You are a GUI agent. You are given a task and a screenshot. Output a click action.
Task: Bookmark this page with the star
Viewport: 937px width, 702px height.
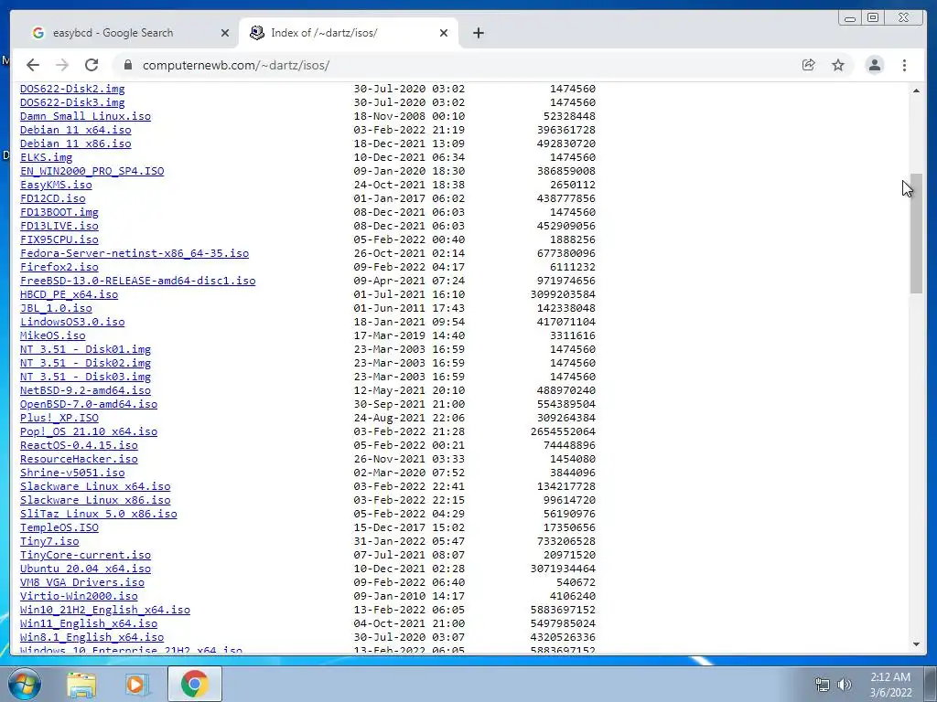pyautogui.click(x=838, y=65)
